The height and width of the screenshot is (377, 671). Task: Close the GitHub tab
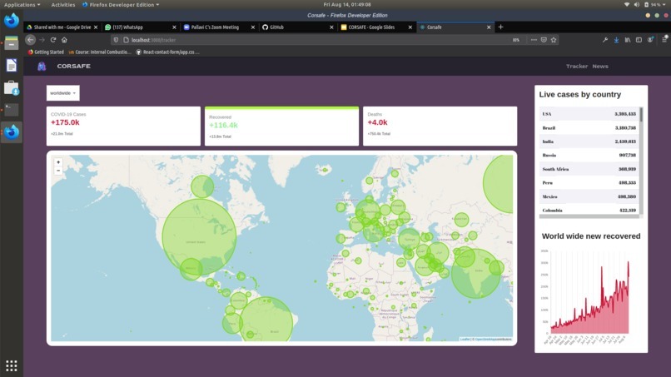coord(331,27)
